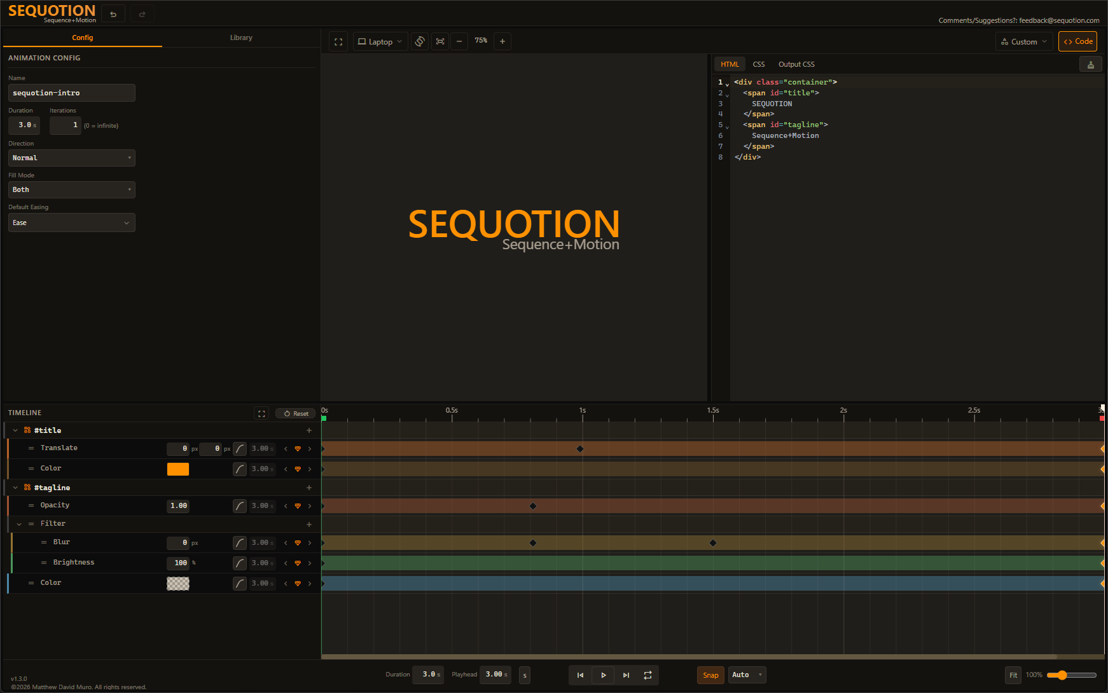Toggle Snap in the timeline
Screen dimensions: 1108x693
[710, 675]
